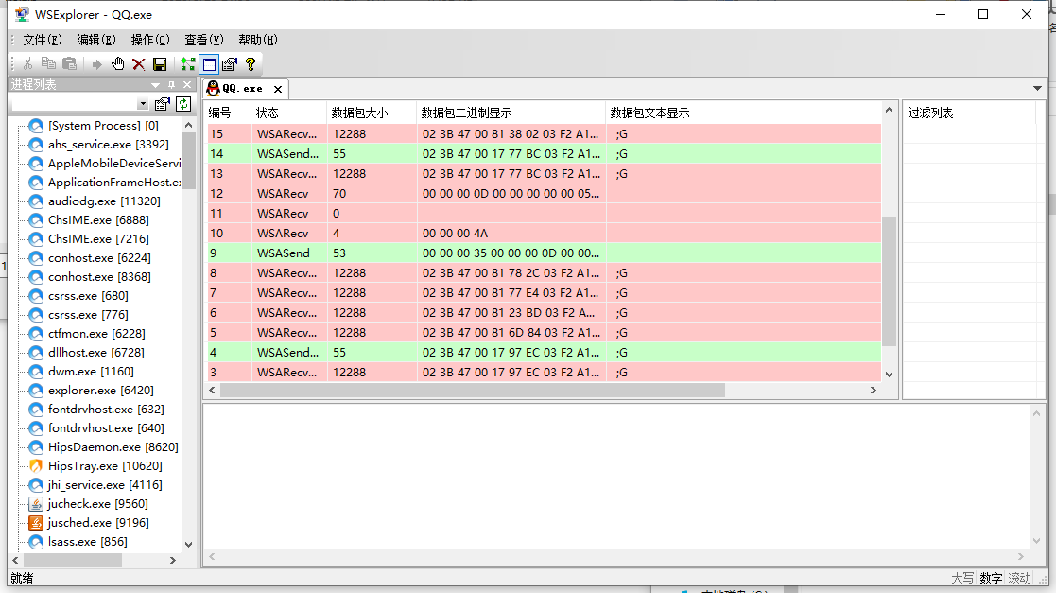Click the hand stop capture icon
Viewport: 1056px width, 593px height.
pyautogui.click(x=118, y=63)
